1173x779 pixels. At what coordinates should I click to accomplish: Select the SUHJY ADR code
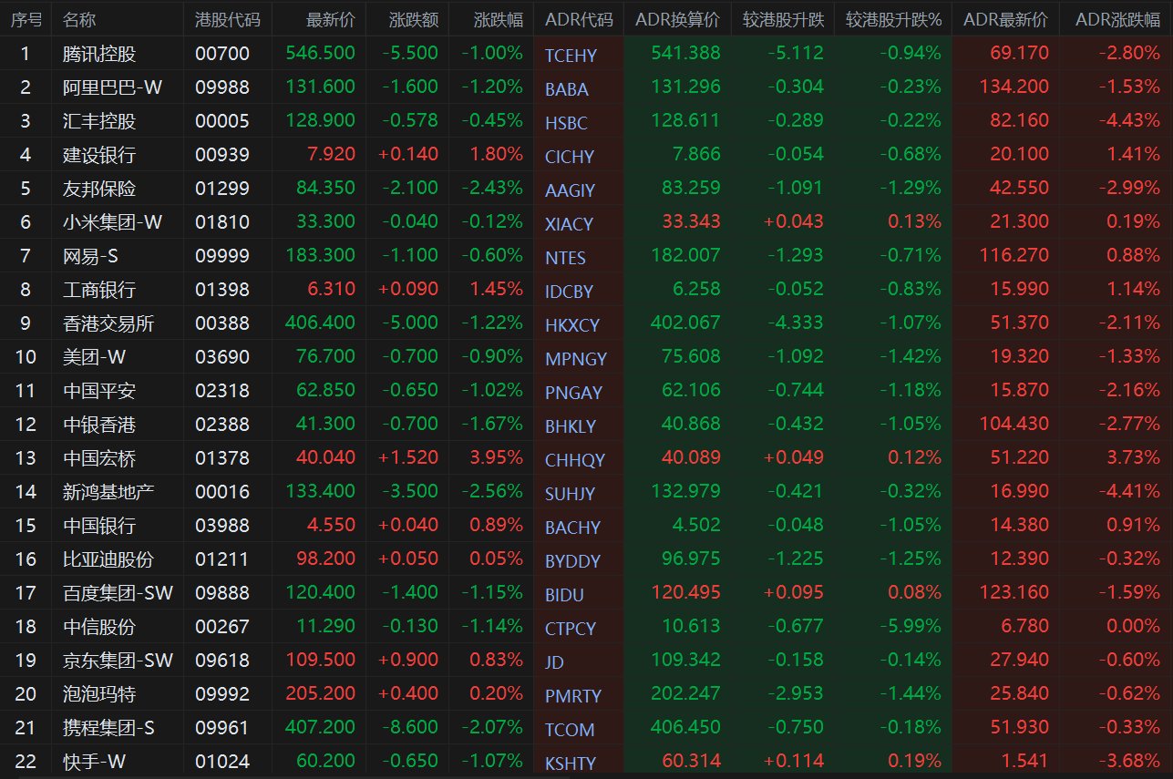570,494
